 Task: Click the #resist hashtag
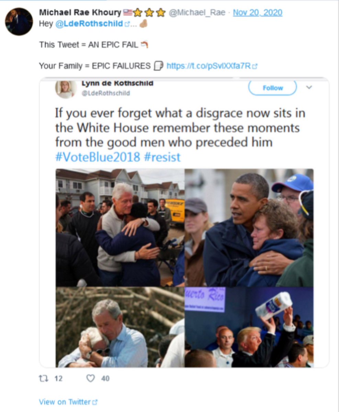point(162,157)
